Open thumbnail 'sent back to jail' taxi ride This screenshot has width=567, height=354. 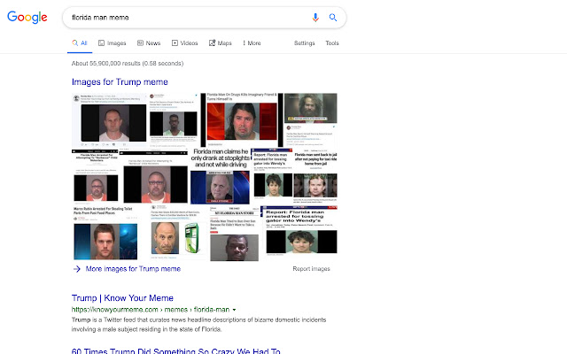click(315, 176)
